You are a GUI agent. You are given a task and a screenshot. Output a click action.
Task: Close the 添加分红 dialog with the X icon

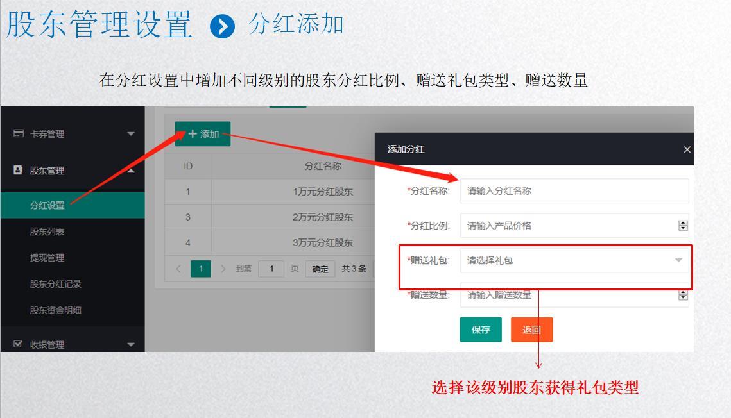(686, 149)
